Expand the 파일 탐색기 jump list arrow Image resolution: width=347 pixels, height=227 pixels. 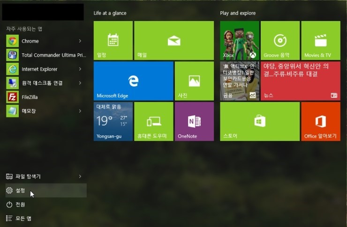tap(80, 176)
